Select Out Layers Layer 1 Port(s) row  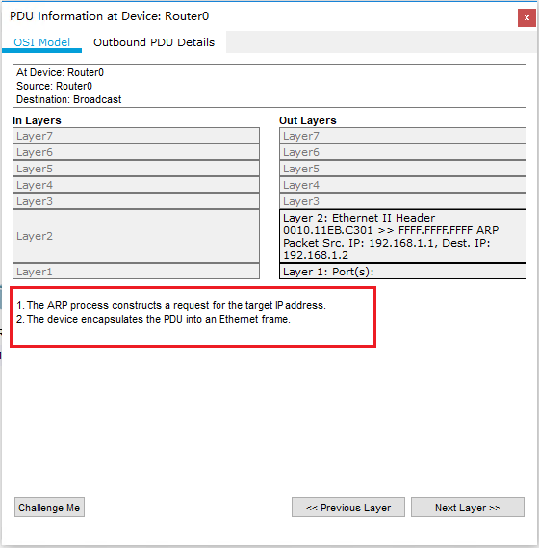[402, 272]
